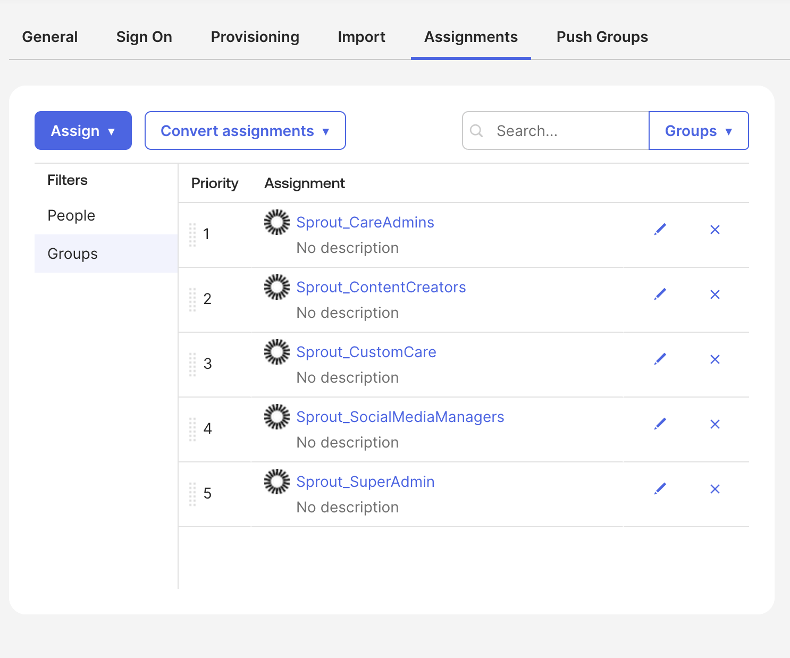Open the Sprout_SocialMediaManagers group link
790x658 pixels.
400,417
